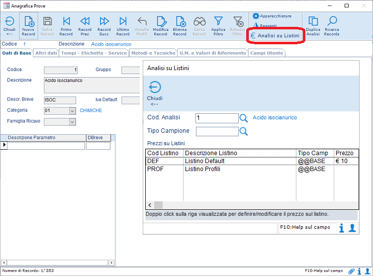This screenshot has height=276, width=373.
Task: Click the Prezzo column header
Action: point(346,153)
